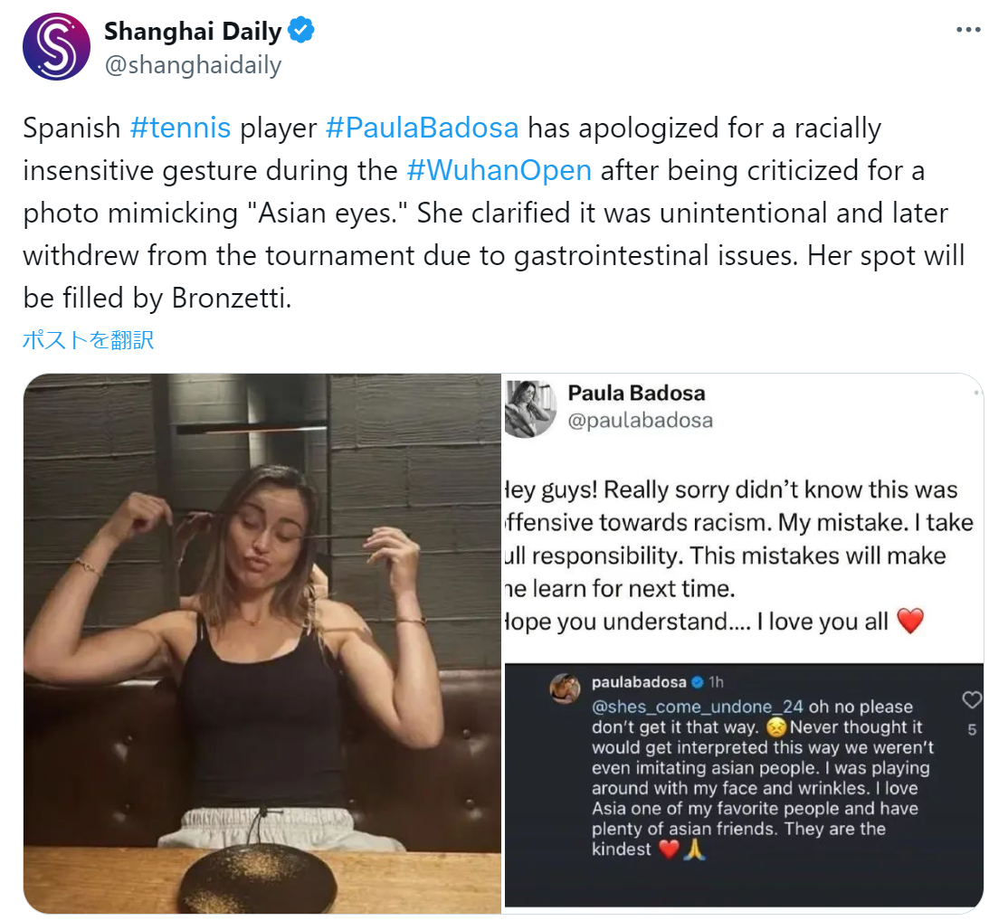Click the blue verified badge beside Shanghai Daily
989x921 pixels.
pos(301,31)
